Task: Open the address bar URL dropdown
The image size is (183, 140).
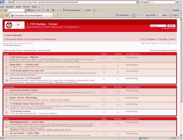Action: click(137, 2)
